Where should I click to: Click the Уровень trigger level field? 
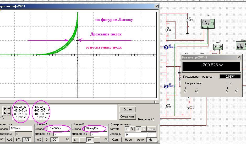click(x=136, y=135)
